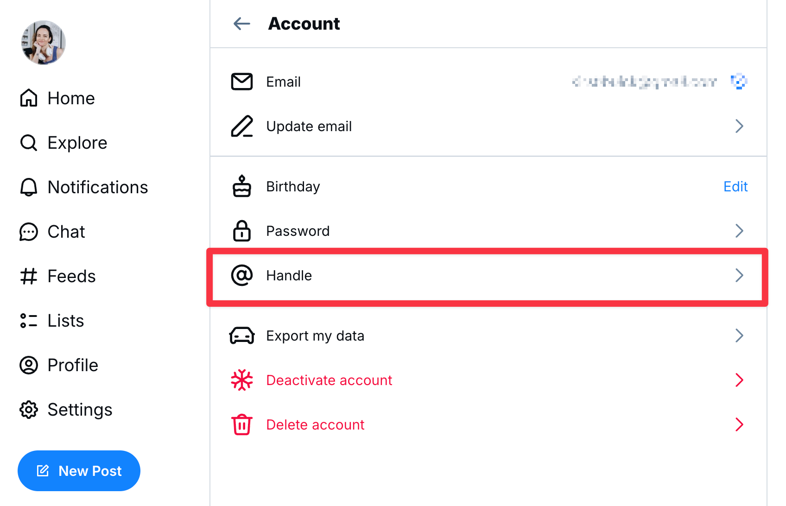Click the verified badge next to email

click(739, 82)
